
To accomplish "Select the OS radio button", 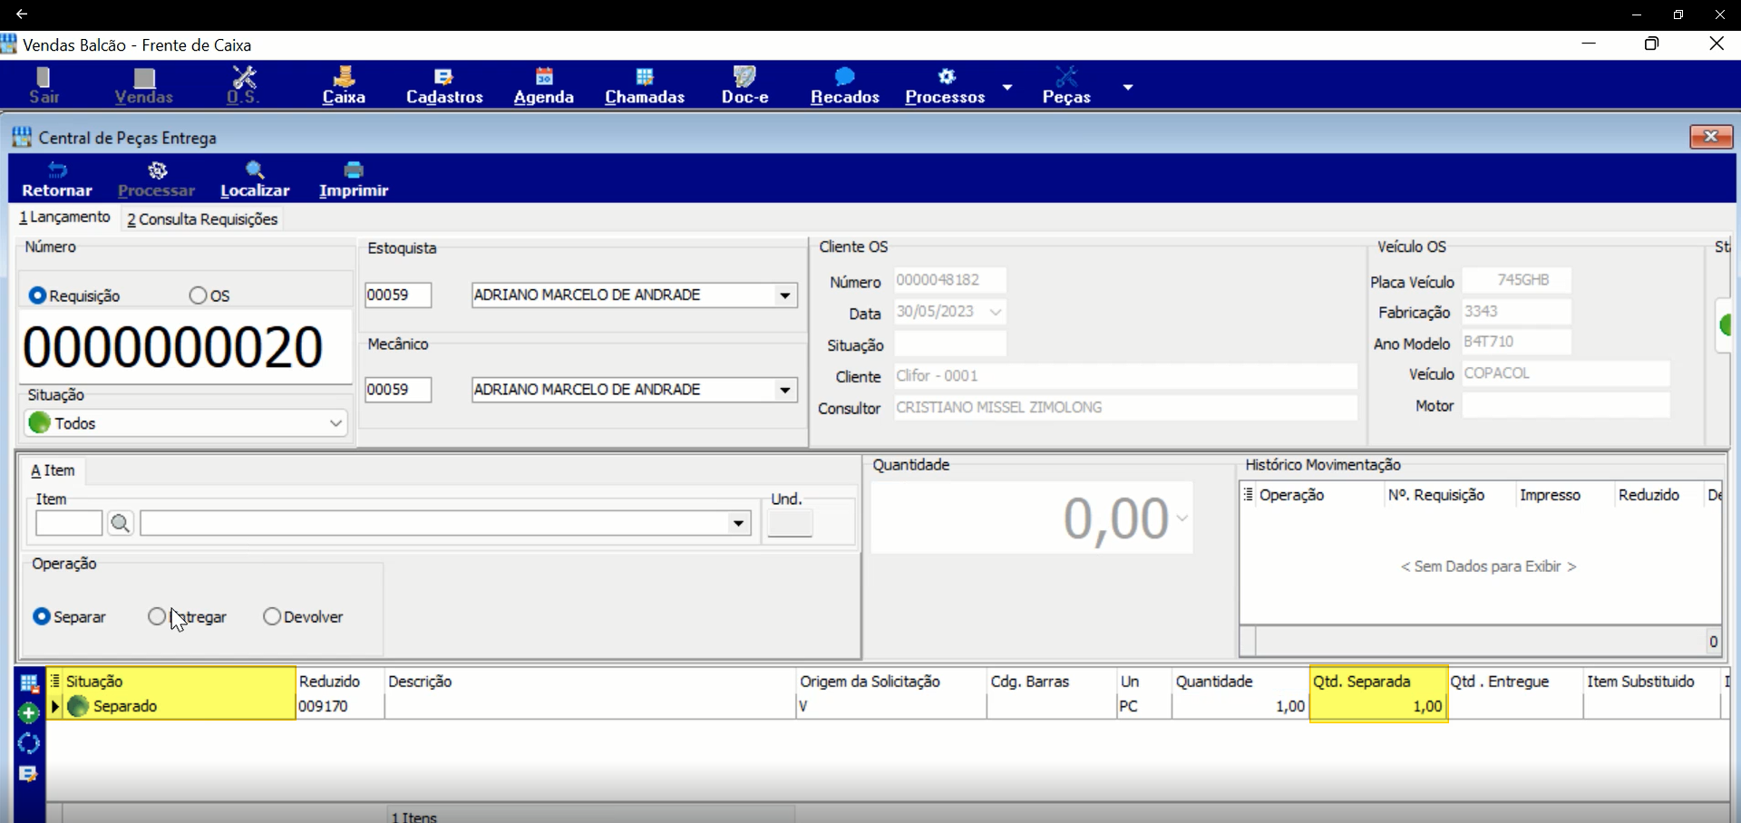I will pyautogui.click(x=198, y=295).
